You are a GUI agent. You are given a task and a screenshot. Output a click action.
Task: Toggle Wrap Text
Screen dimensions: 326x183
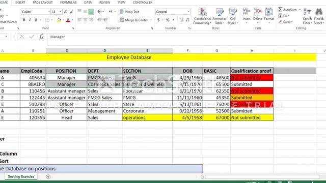(129, 12)
